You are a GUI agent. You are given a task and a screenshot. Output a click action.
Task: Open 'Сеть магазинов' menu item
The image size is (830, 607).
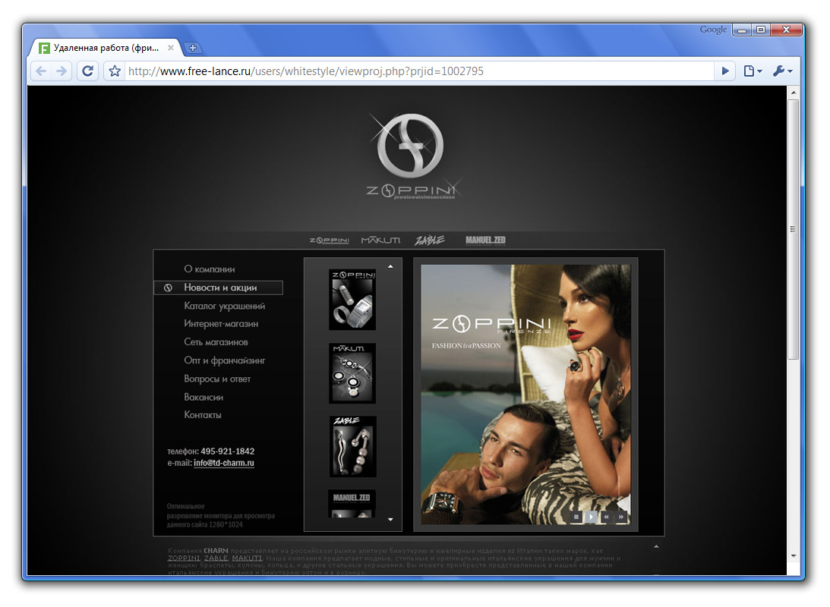(216, 342)
